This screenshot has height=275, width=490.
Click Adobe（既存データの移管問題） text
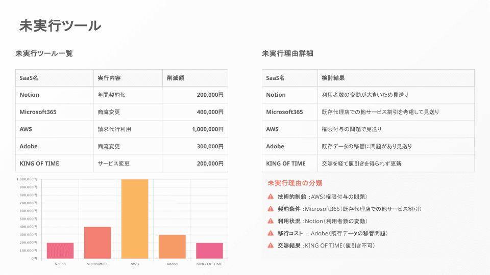pos(349,233)
